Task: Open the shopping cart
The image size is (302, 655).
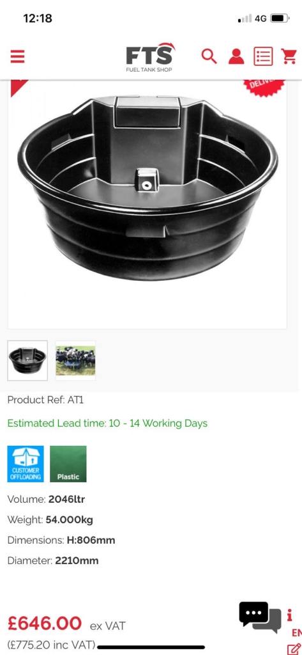Action: [289, 56]
